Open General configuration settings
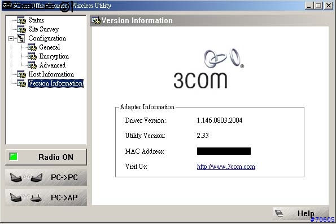The height and width of the screenshot is (224, 336). coord(50,47)
